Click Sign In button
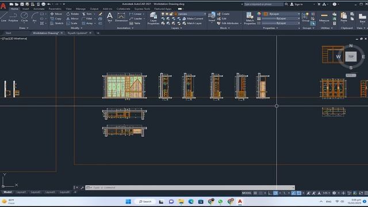This screenshot has height=207, width=368. 297,4
